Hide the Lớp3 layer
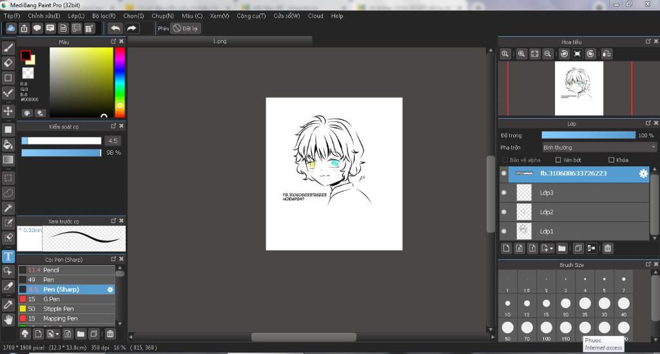660x354 pixels. pos(504,193)
